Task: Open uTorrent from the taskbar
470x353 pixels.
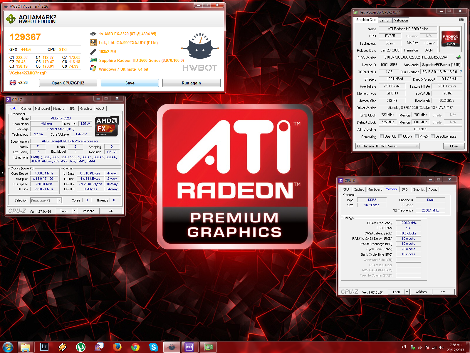Action: [80, 347]
